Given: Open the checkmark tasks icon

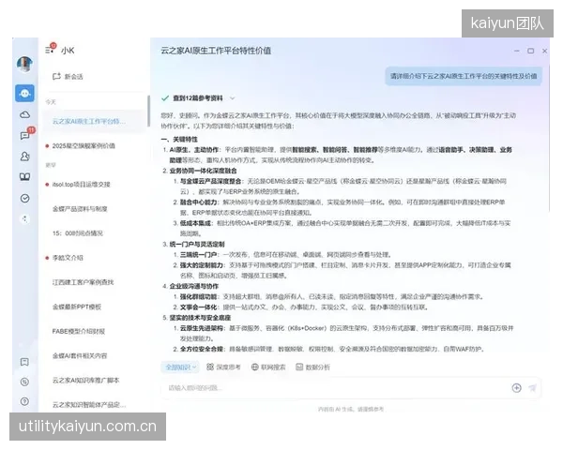Looking at the screenshot, I should (x=24, y=199).
